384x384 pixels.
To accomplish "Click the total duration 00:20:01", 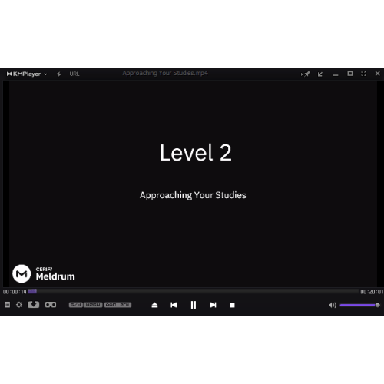I will click(372, 292).
